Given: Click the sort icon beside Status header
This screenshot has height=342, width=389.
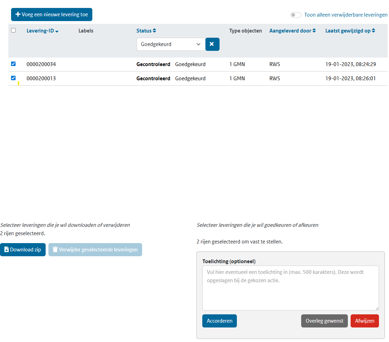Looking at the screenshot, I should (x=154, y=31).
